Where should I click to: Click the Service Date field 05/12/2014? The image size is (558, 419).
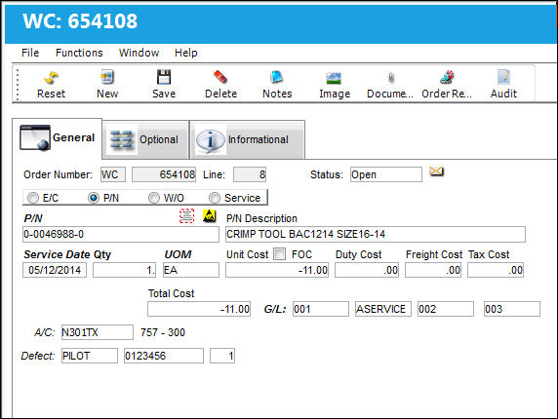point(55,270)
